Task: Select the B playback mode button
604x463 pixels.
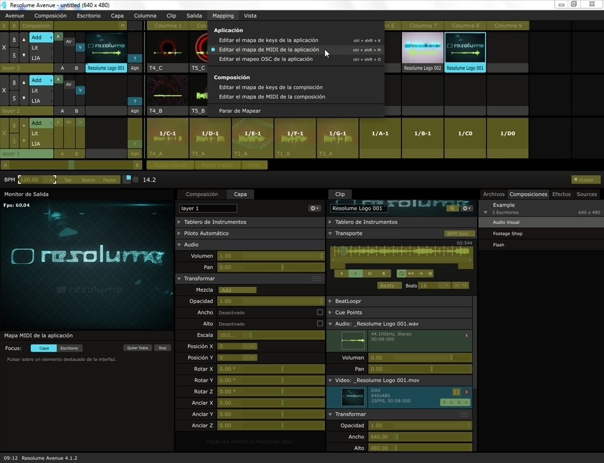Action: click(x=384, y=273)
